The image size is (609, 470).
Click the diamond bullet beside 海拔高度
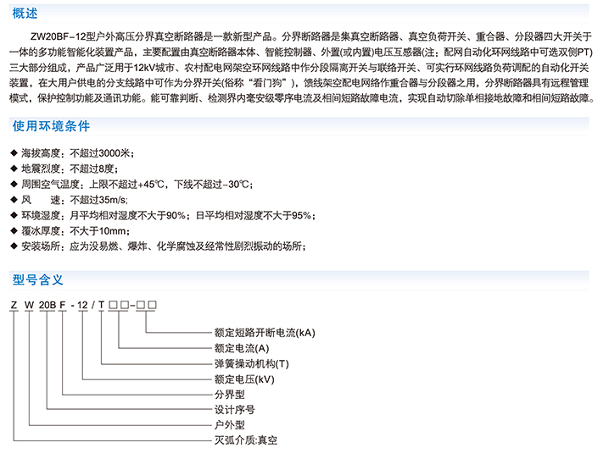coord(12,153)
